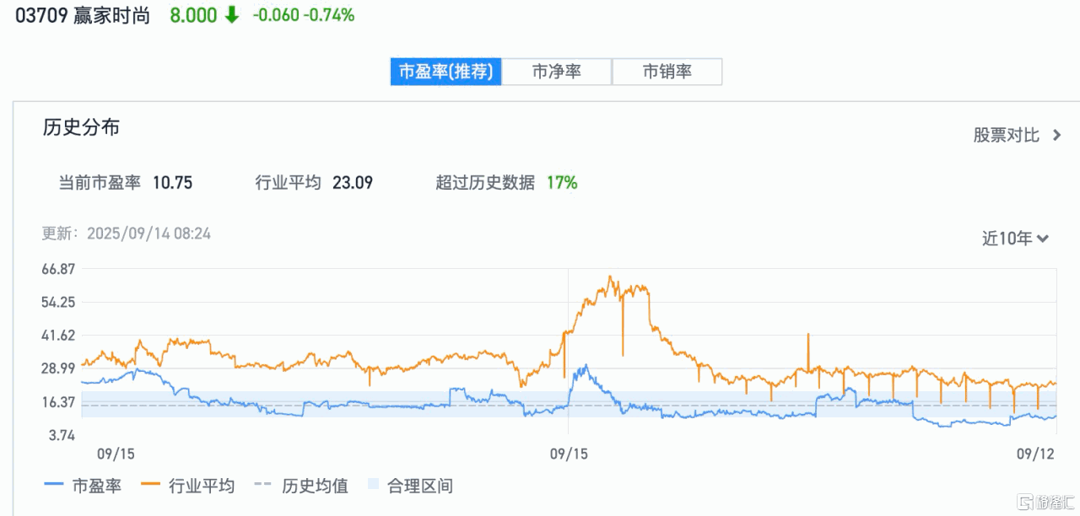Click the blue 市盈率 legend line swatch
The height and width of the screenshot is (516, 1080).
point(54,486)
